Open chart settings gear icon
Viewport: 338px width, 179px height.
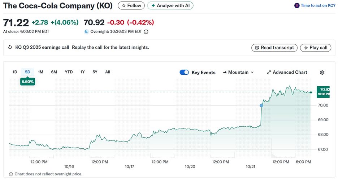point(322,73)
